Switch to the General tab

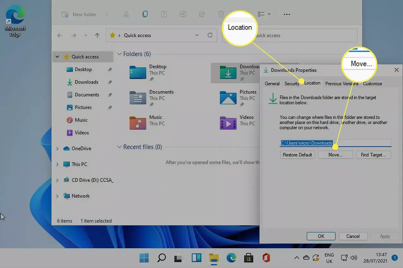pos(272,84)
